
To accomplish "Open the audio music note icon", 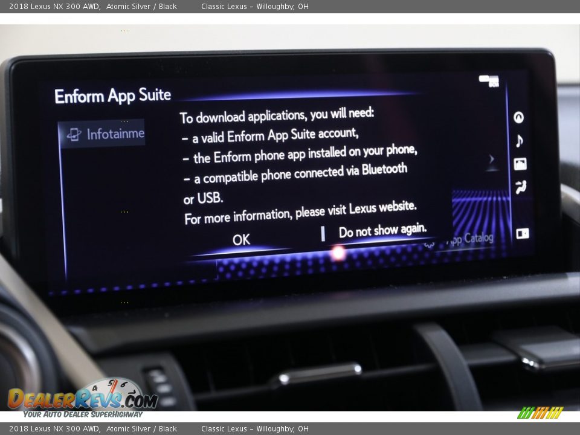I will click(520, 141).
